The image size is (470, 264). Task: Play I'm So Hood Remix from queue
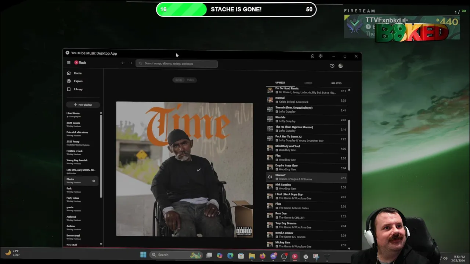tap(307, 91)
